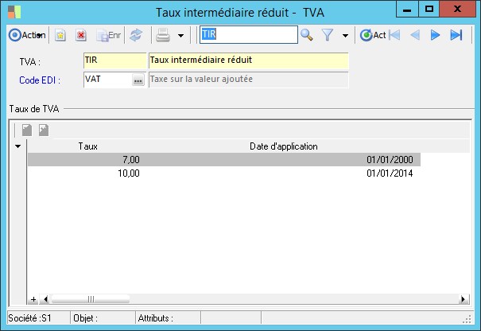Click the horizontal scrollbar left arrow
This screenshot has height=331, width=481.
(45, 299)
